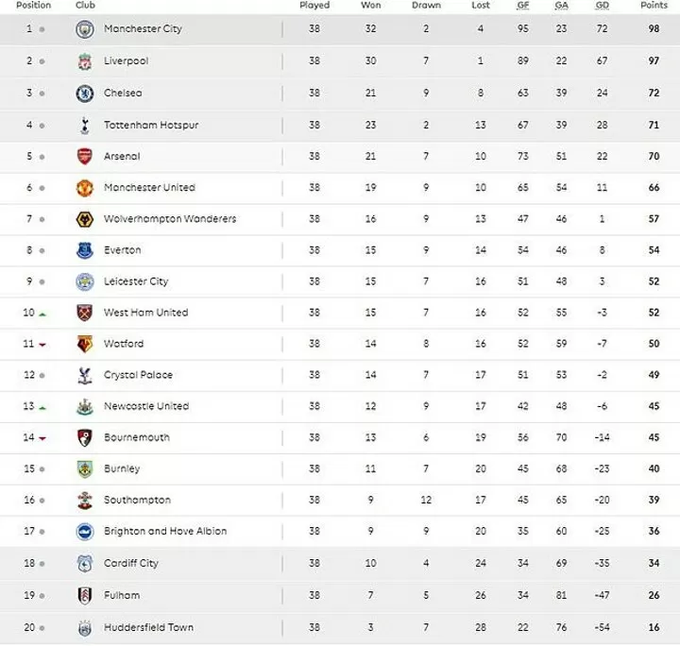This screenshot has width=680, height=646.
Task: Open the Manchester United club link
Action: pyautogui.click(x=149, y=187)
